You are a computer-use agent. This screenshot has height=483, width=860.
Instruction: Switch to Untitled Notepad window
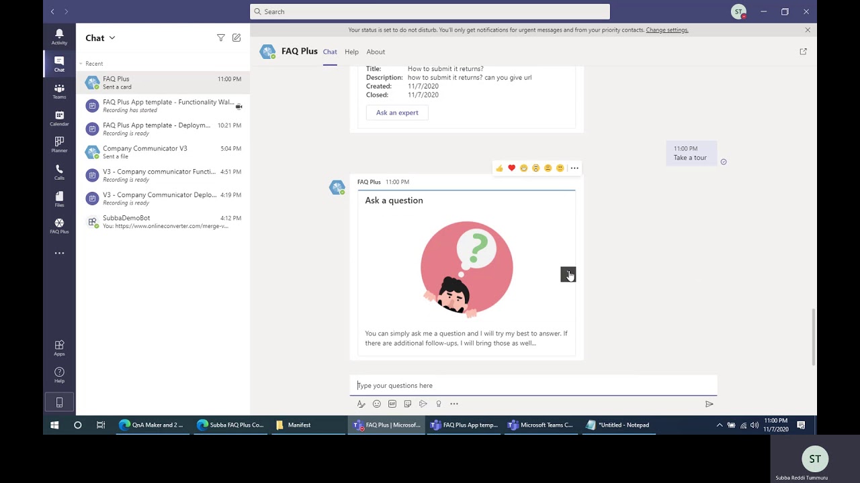[x=617, y=425]
